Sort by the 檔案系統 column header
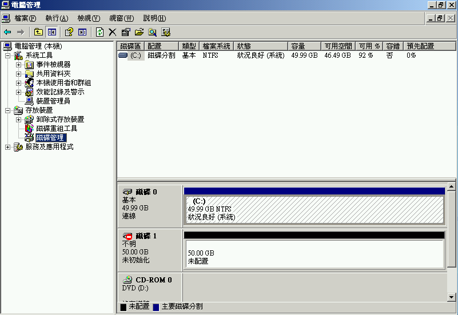 tap(217, 46)
